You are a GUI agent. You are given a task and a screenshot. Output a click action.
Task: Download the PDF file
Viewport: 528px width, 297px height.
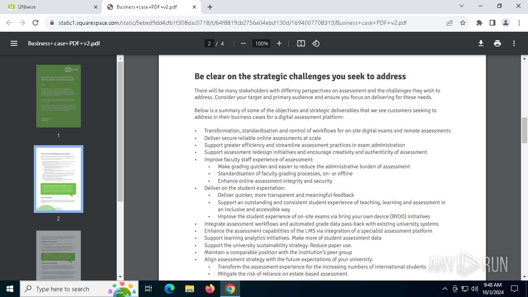click(x=481, y=43)
